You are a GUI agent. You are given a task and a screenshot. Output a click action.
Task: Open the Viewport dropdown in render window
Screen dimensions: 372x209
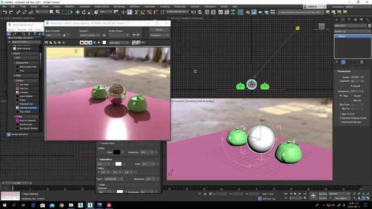pos(90,35)
